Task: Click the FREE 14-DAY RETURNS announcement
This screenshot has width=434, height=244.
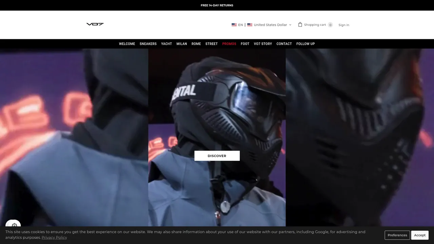Action: [x=217, y=5]
